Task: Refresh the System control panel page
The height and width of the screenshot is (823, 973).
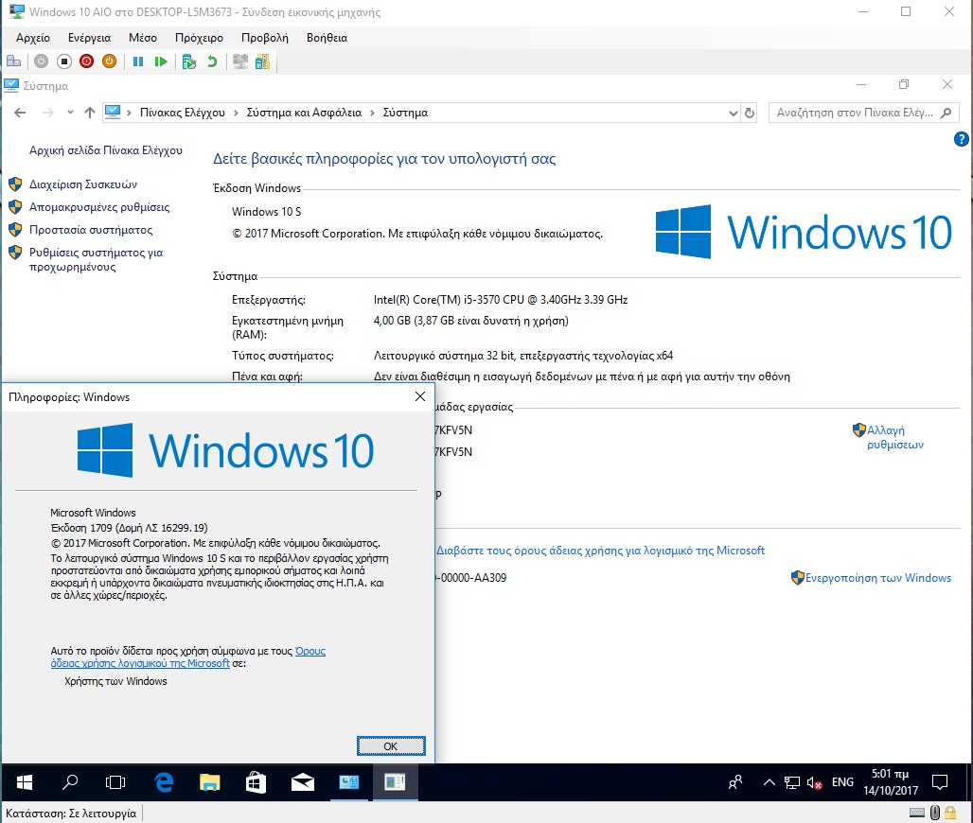Action: [x=750, y=113]
